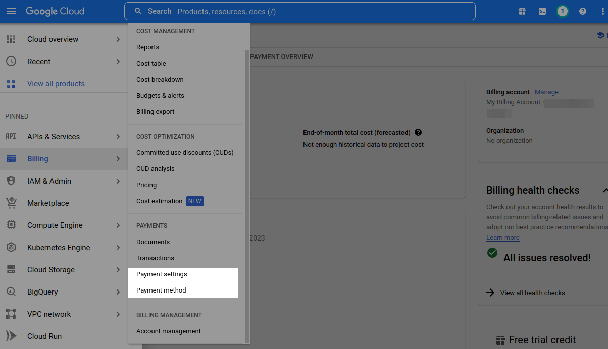
Task: Click forecasted cost help tooltip icon
Action: pos(418,133)
